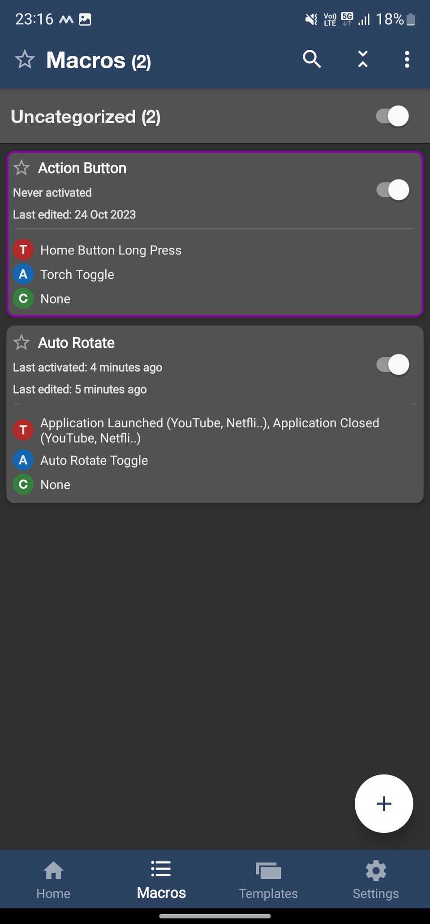The width and height of the screenshot is (430, 924).
Task: Turn off the Action Button macro toggle
Action: click(x=392, y=190)
